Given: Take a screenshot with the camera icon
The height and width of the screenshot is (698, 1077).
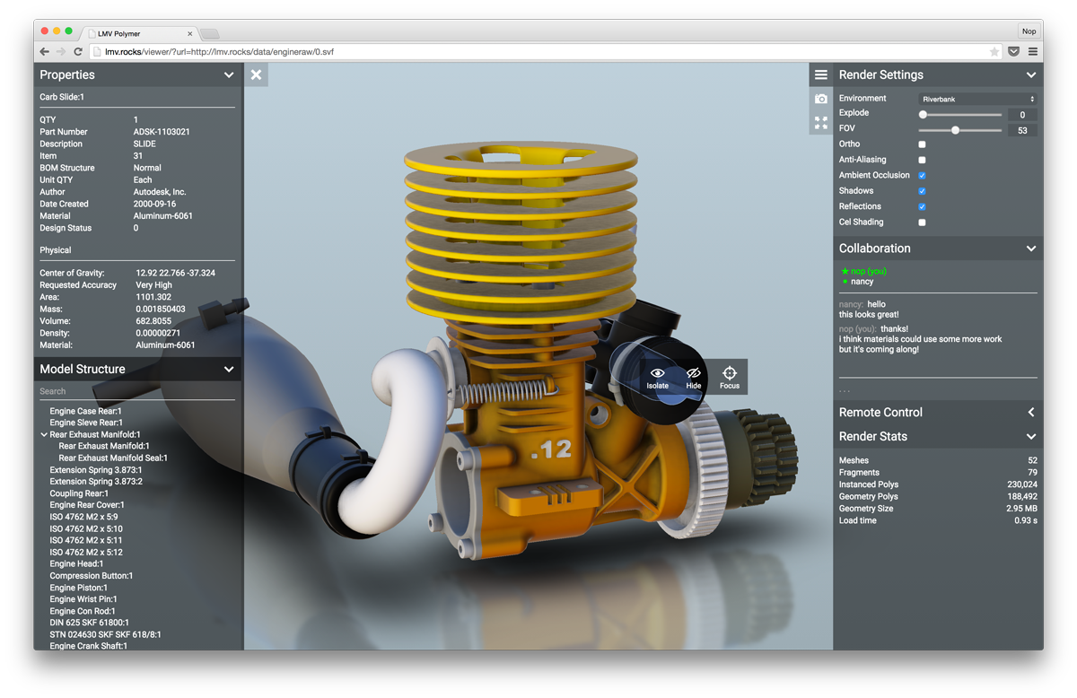Looking at the screenshot, I should tap(821, 99).
